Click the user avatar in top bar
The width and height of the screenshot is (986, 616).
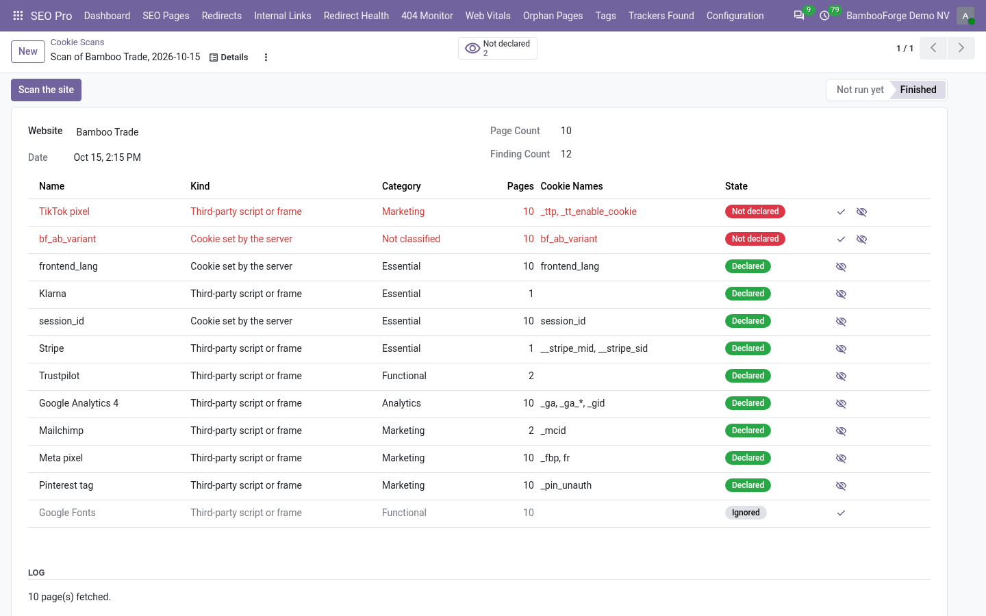(x=965, y=15)
